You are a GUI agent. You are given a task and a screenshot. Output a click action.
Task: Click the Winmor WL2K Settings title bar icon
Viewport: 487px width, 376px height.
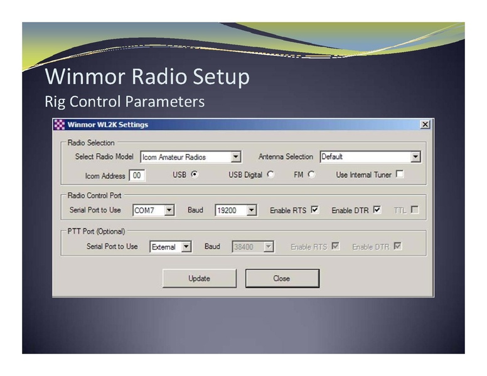[x=60, y=125]
